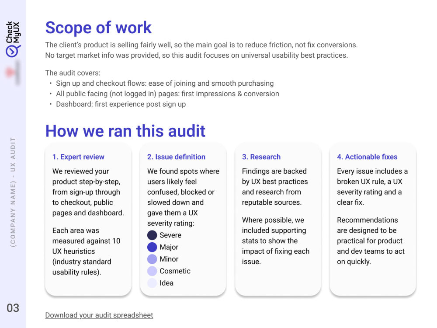Screen dimensions: 437x328
Task: Click the paragraph Each area was measured against 10
Action: [x=86, y=251]
